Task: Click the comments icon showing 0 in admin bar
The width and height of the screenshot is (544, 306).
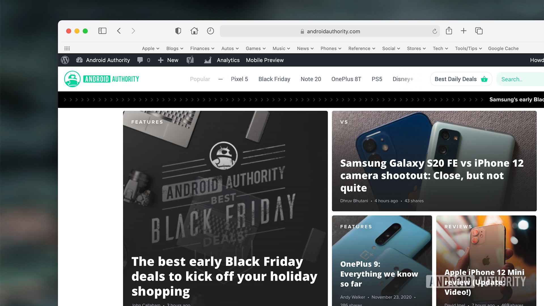Action: coord(143,60)
